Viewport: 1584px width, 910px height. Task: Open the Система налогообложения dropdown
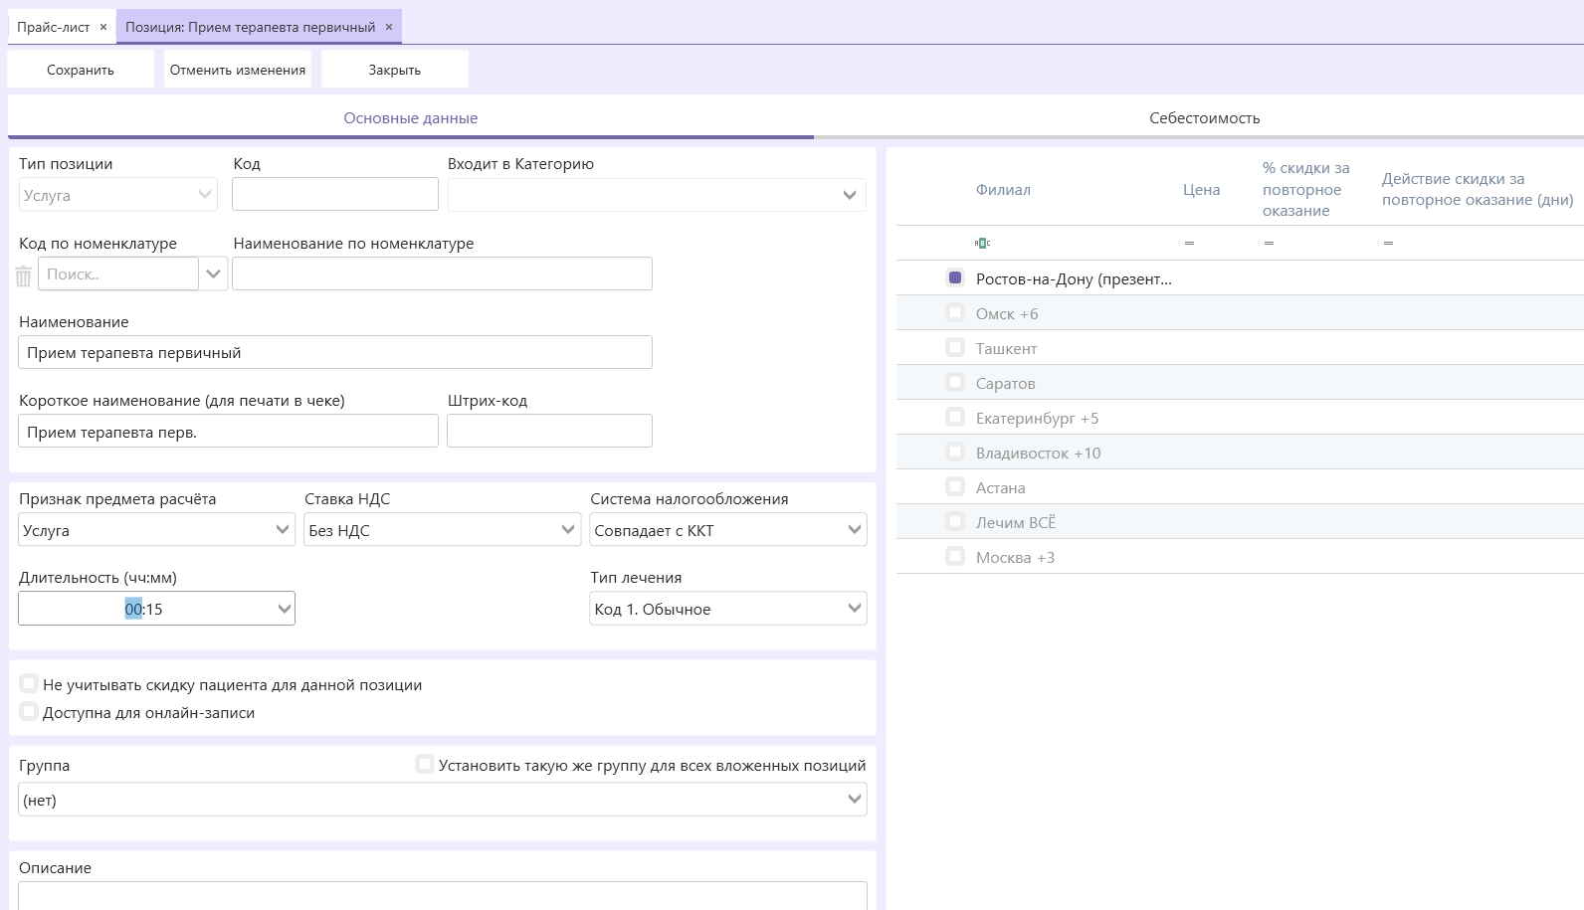click(x=728, y=530)
